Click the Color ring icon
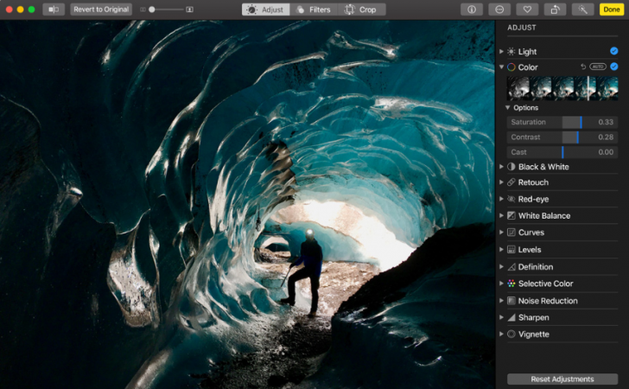The image size is (629, 389). pyautogui.click(x=511, y=67)
